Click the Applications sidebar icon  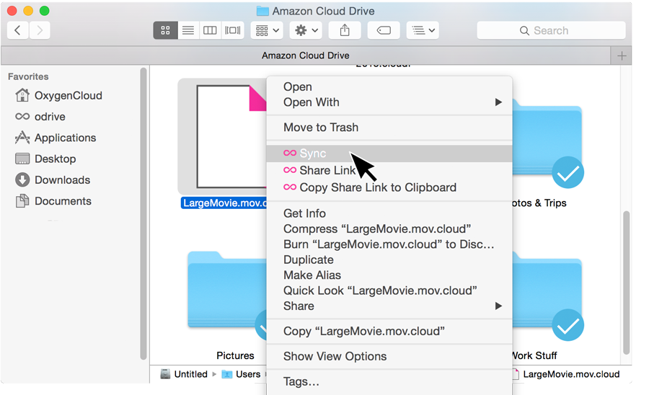tap(22, 138)
